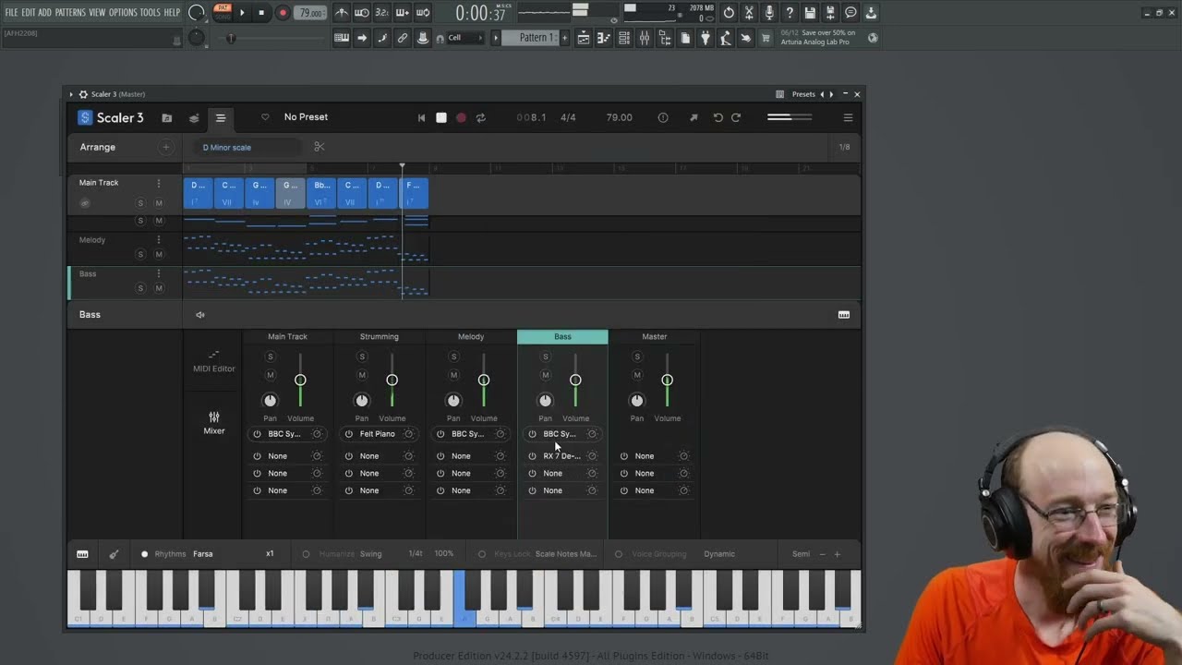Click the speaker audition icon beside Bass
The image size is (1182, 665).
(x=200, y=315)
